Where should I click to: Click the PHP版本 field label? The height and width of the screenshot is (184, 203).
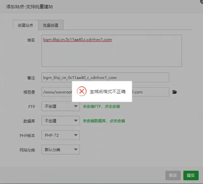[x=27, y=136]
